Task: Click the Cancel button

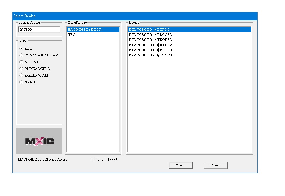Action: pyautogui.click(x=216, y=165)
